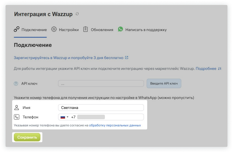This screenshot has height=153, width=233.
Task: Click the external link icon after бесплатно
Action: click(127, 57)
